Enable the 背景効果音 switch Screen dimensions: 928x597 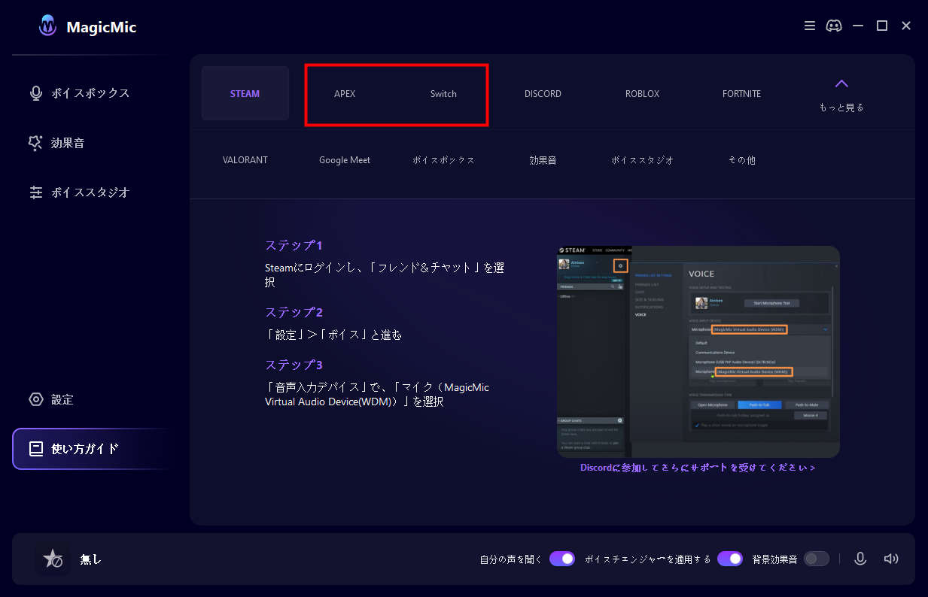click(817, 559)
